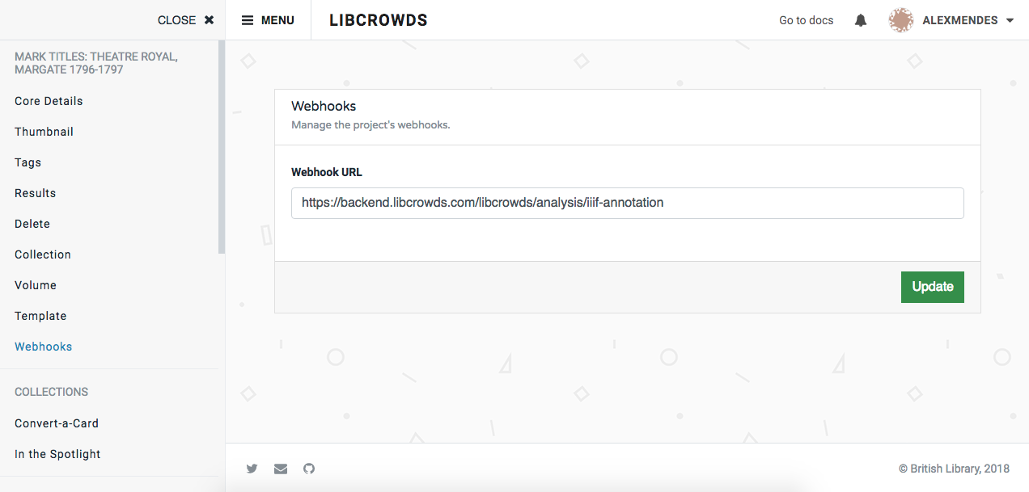The width and height of the screenshot is (1029, 492).
Task: Open the hamburger MENU icon
Action: (x=248, y=19)
